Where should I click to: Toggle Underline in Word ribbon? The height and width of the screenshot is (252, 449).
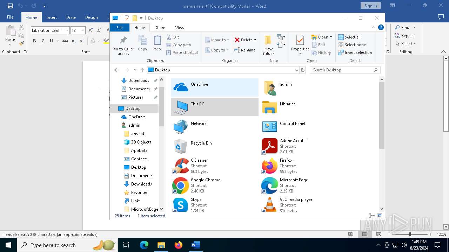51,41
